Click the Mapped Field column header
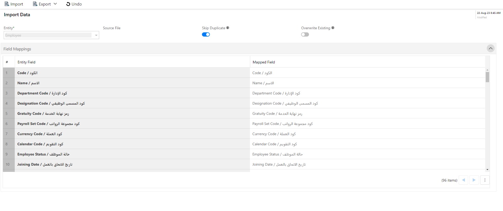The height and width of the screenshot is (211, 503). [264, 62]
